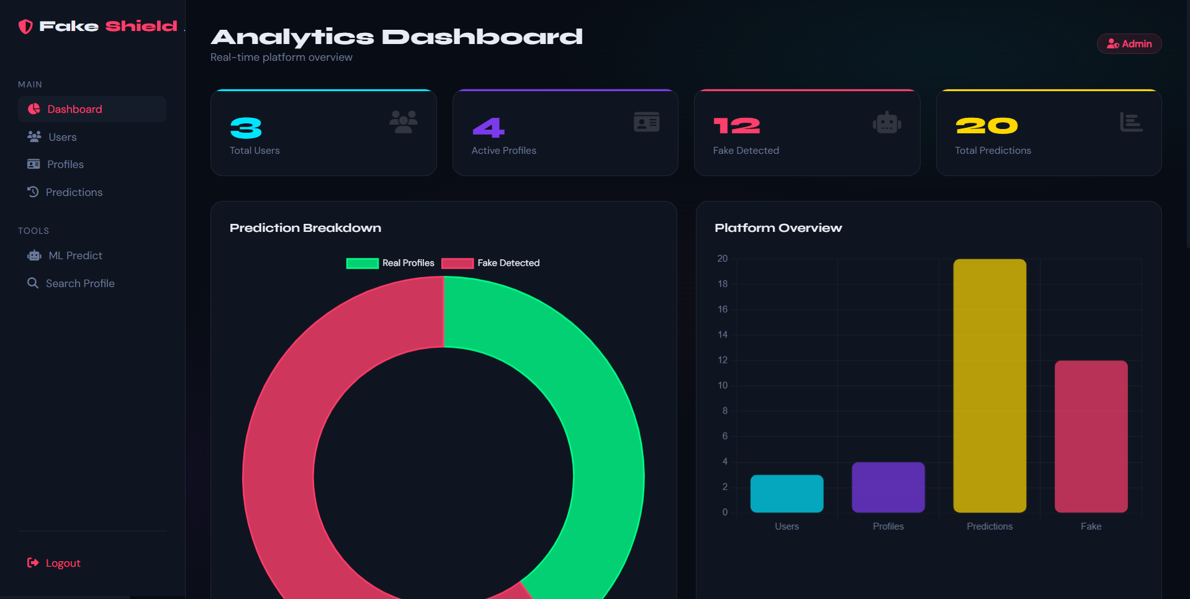The height and width of the screenshot is (599, 1190).
Task: Launch the ML Predict tool
Action: [x=92, y=255]
